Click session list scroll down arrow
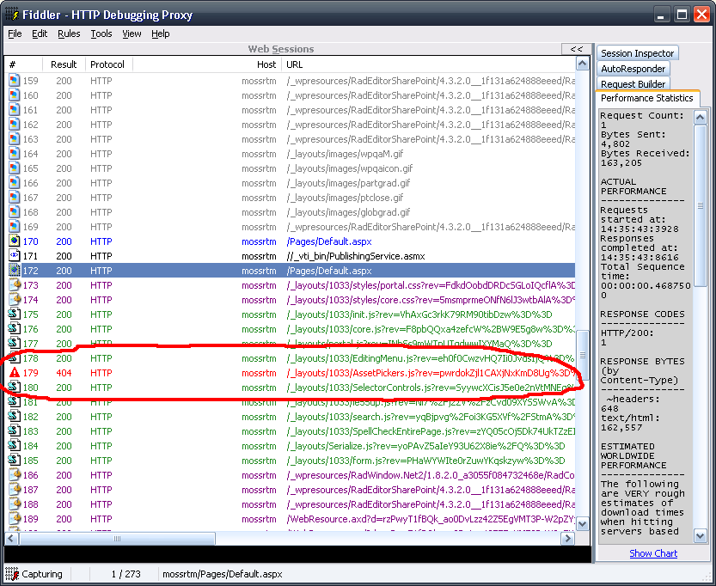This screenshot has width=716, height=586. (583, 524)
